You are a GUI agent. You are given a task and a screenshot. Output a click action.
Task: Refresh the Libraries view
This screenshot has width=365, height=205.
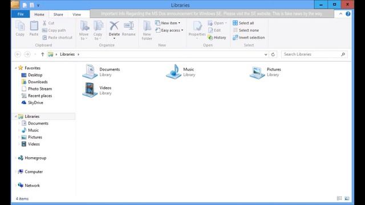(x=273, y=55)
